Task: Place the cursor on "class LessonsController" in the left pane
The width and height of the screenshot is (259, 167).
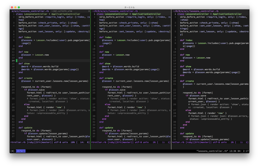Action: coord(32,14)
